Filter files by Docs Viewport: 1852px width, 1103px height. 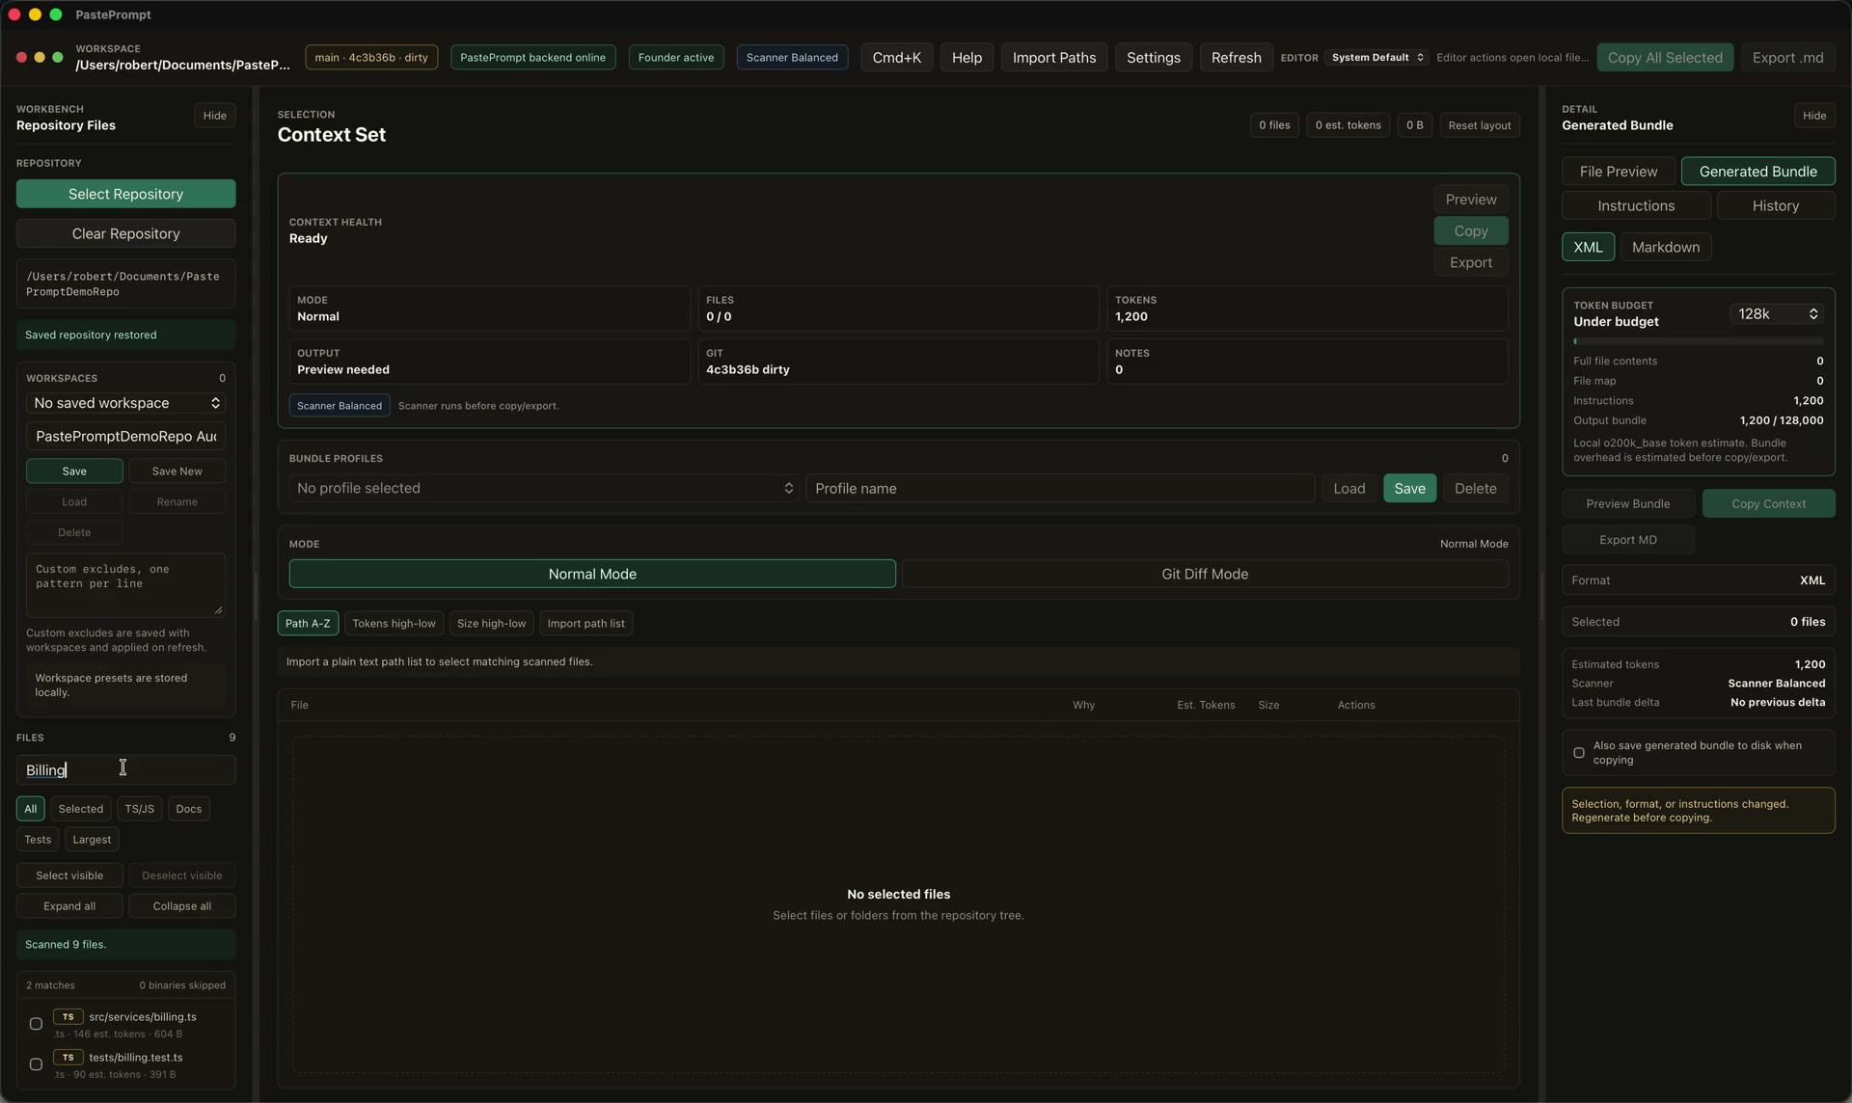(x=189, y=809)
